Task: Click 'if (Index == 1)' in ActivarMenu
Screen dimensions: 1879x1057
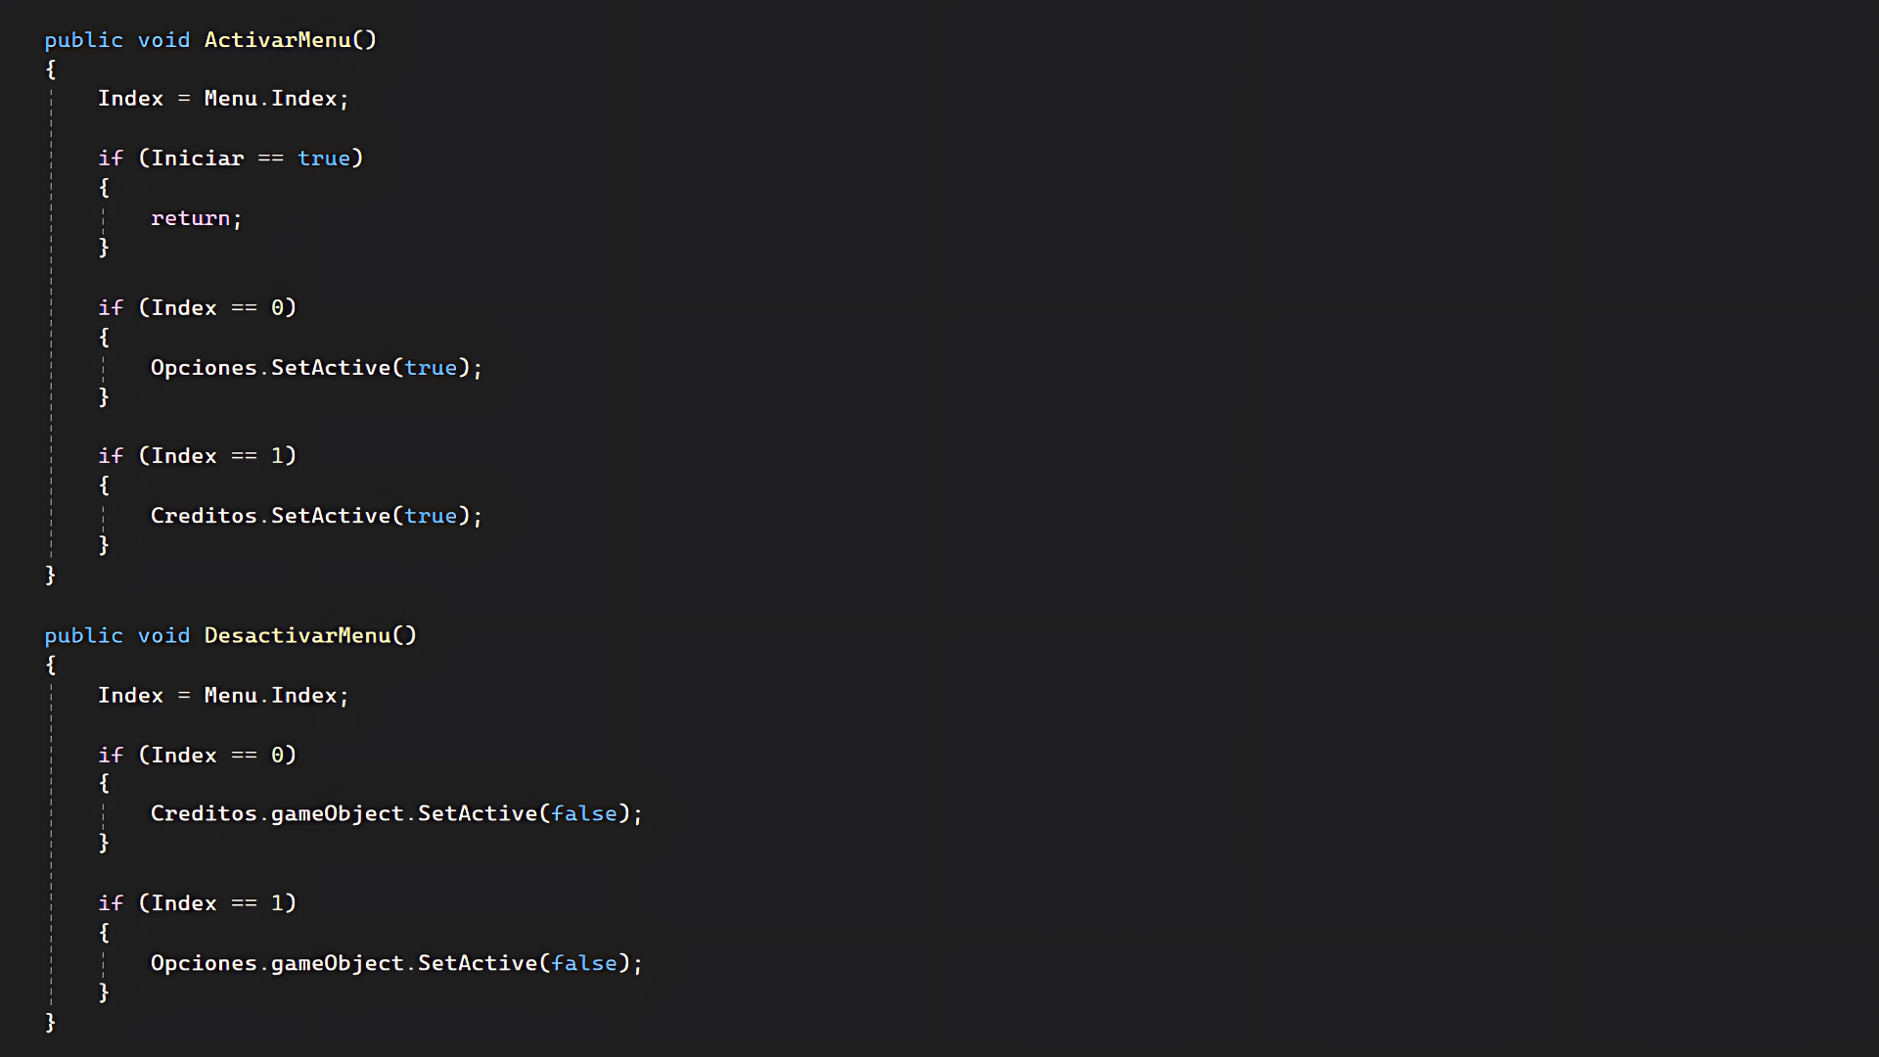Action: (x=197, y=456)
